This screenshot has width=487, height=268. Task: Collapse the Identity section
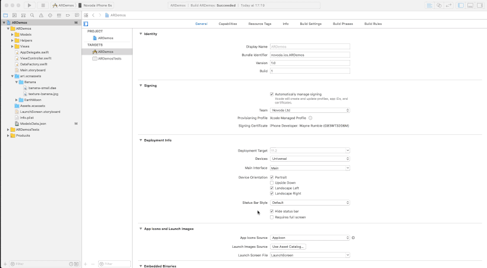[141, 34]
